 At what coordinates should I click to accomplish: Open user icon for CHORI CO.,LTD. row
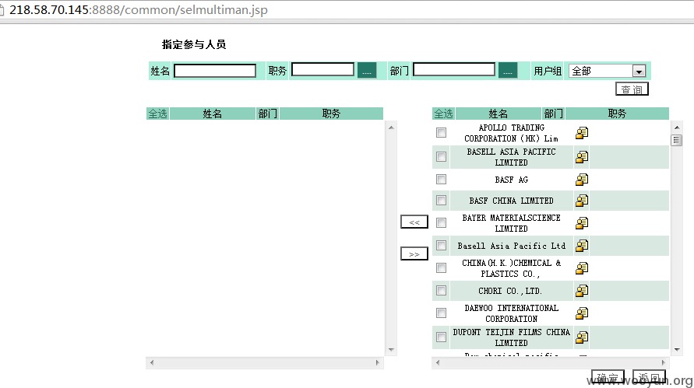pos(582,291)
